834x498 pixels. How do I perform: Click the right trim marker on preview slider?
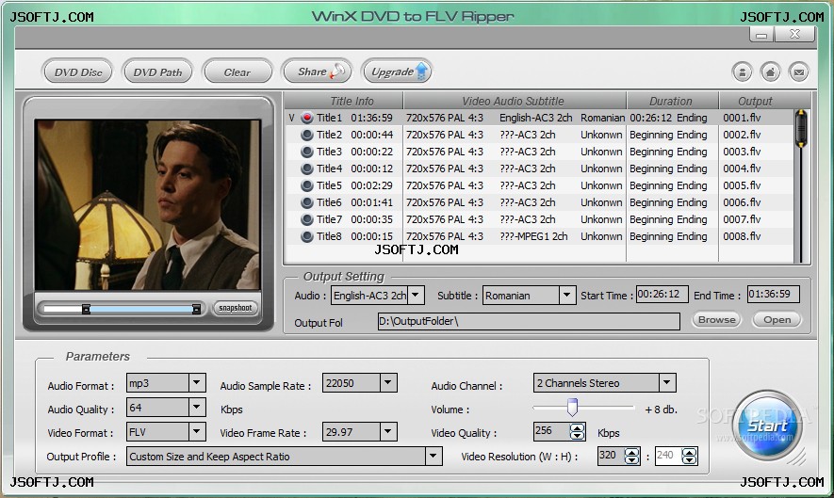196,309
